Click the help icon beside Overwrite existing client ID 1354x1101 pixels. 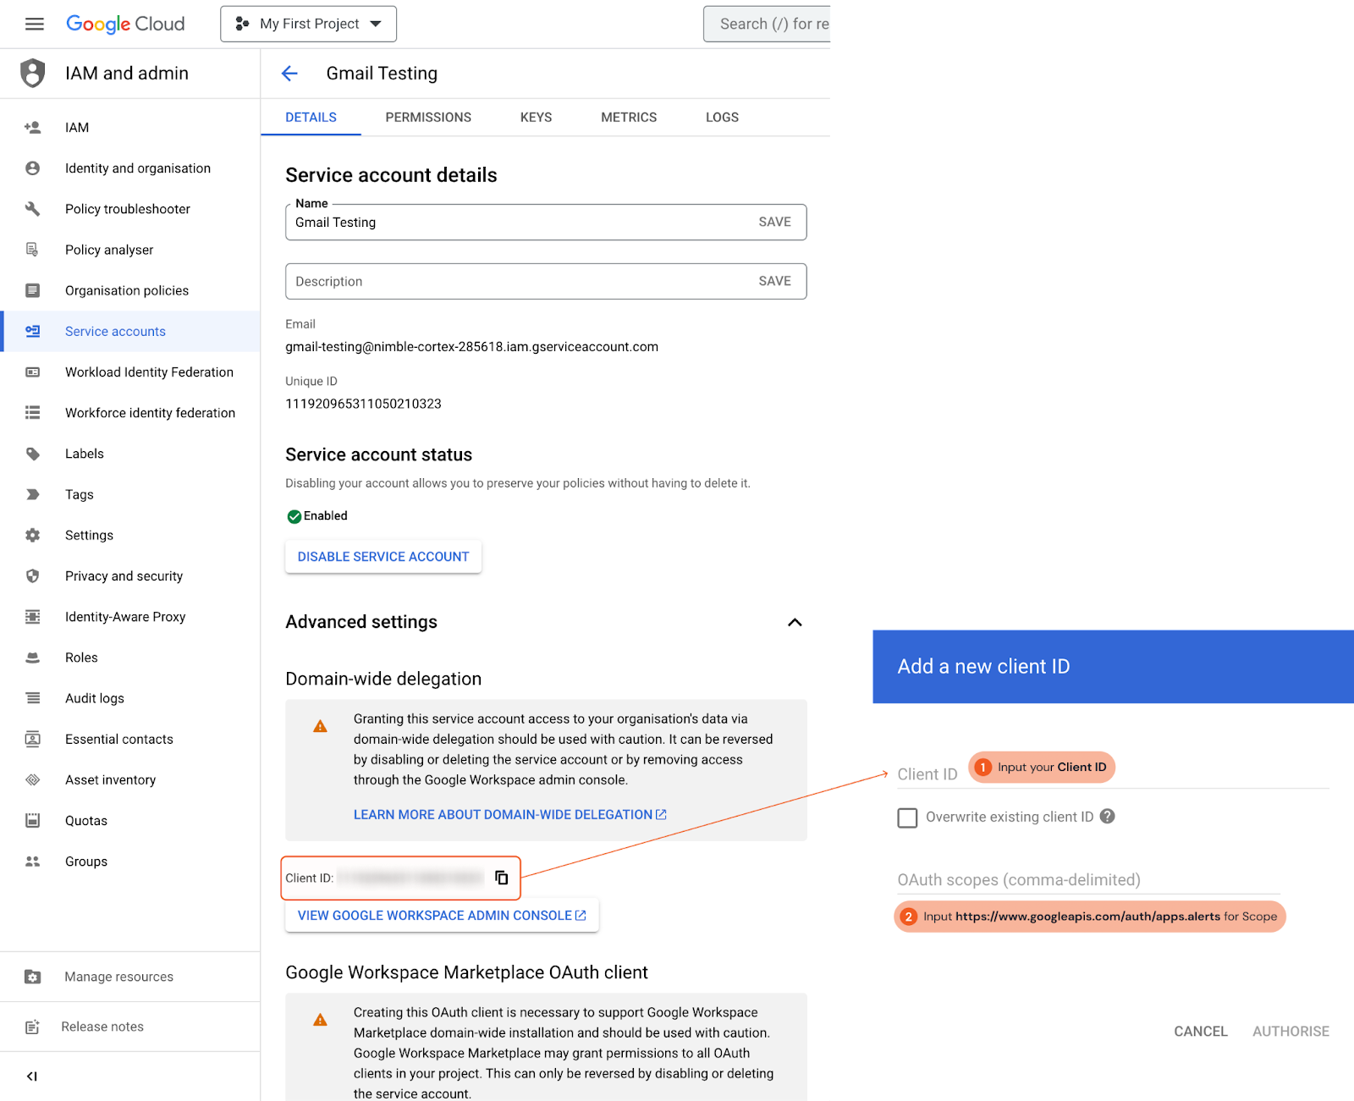point(1107,817)
